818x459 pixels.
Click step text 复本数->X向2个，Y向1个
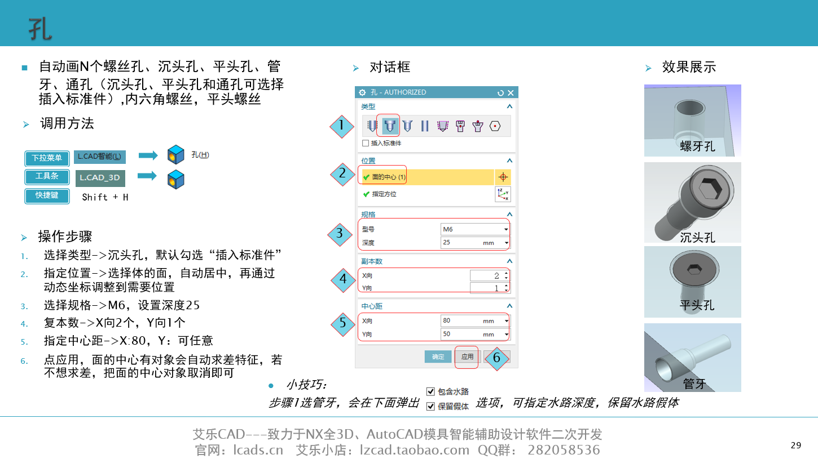pyautogui.click(x=115, y=323)
